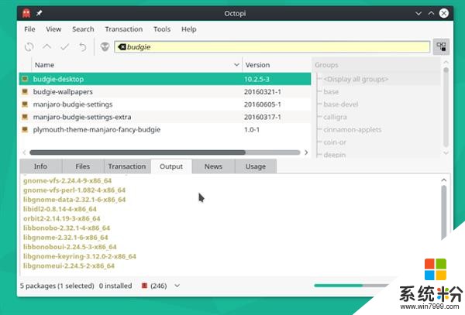Switch to the Files tab
This screenshot has width=465, height=315.
point(83,166)
